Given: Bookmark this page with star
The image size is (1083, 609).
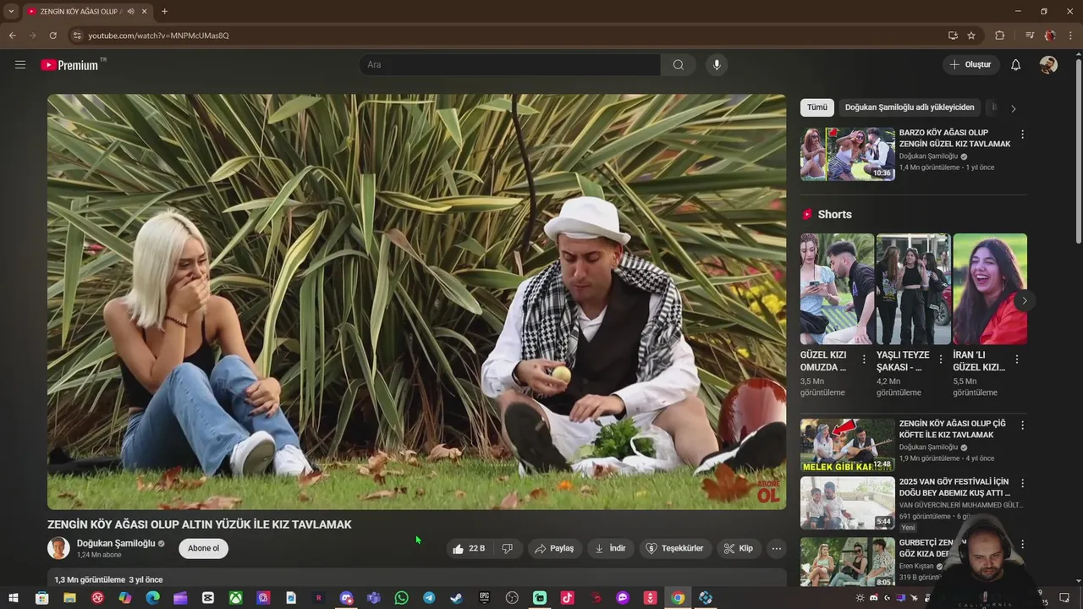Looking at the screenshot, I should click(971, 36).
